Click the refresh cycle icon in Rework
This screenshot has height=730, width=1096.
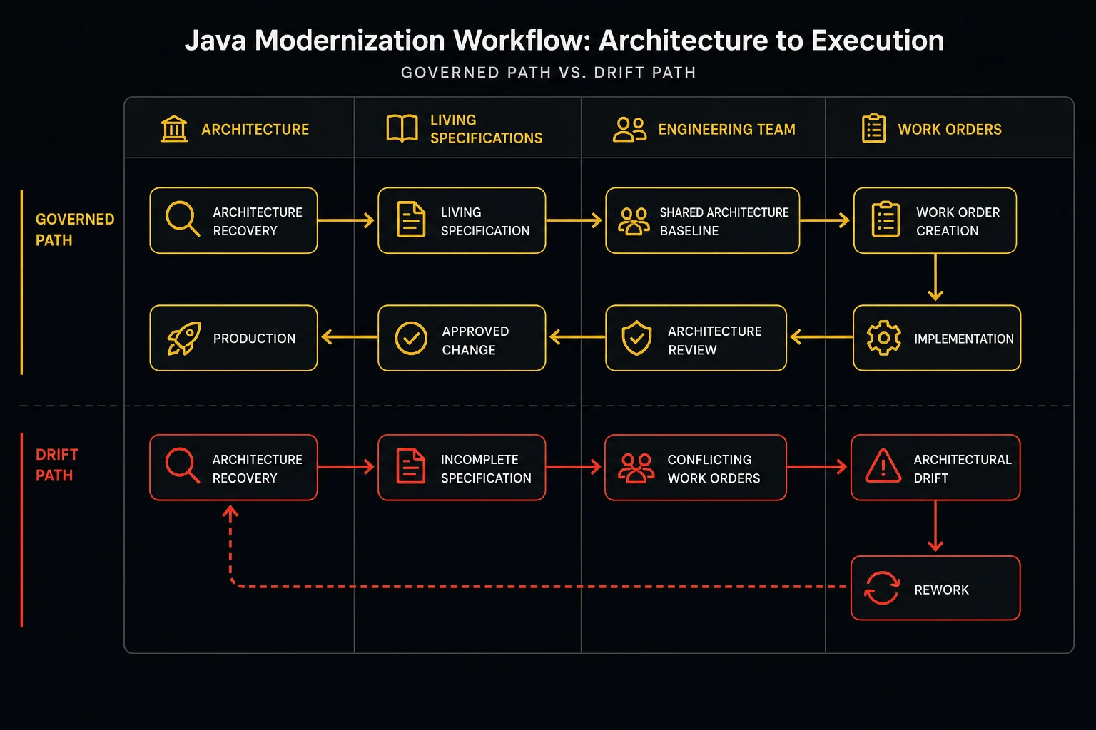[x=882, y=588]
